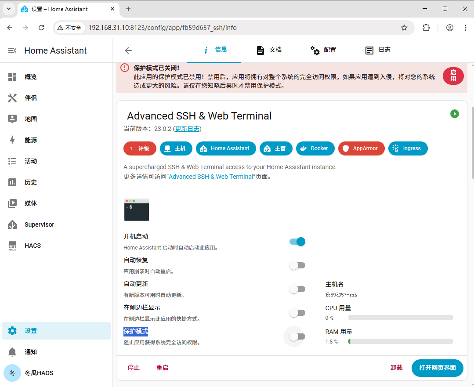Open the 能源 energy page
Screen dimensions: 474x387
(56, 140)
